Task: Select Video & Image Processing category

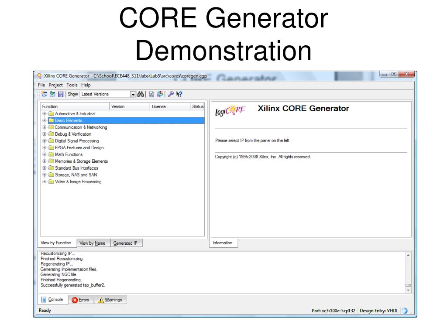Action: point(78,181)
